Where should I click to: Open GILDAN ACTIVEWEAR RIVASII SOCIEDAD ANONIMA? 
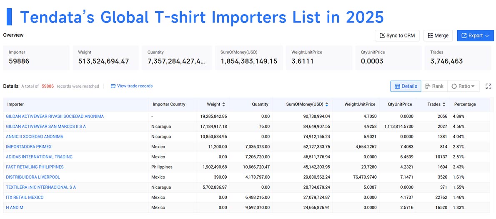(x=55, y=116)
